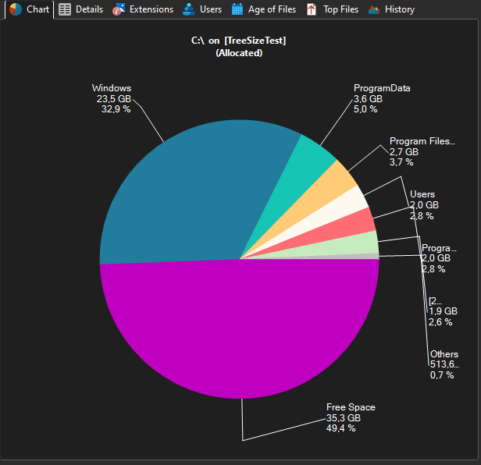Click the Extensions tab icon
The height and width of the screenshot is (465, 481).
tap(119, 9)
